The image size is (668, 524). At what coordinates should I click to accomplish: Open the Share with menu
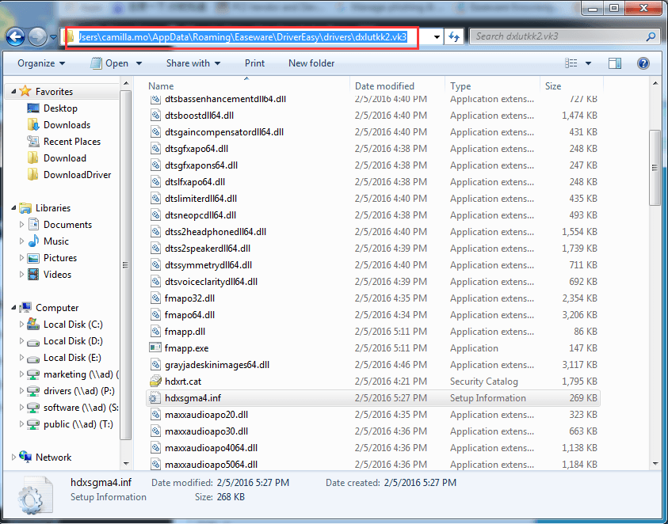(x=193, y=63)
